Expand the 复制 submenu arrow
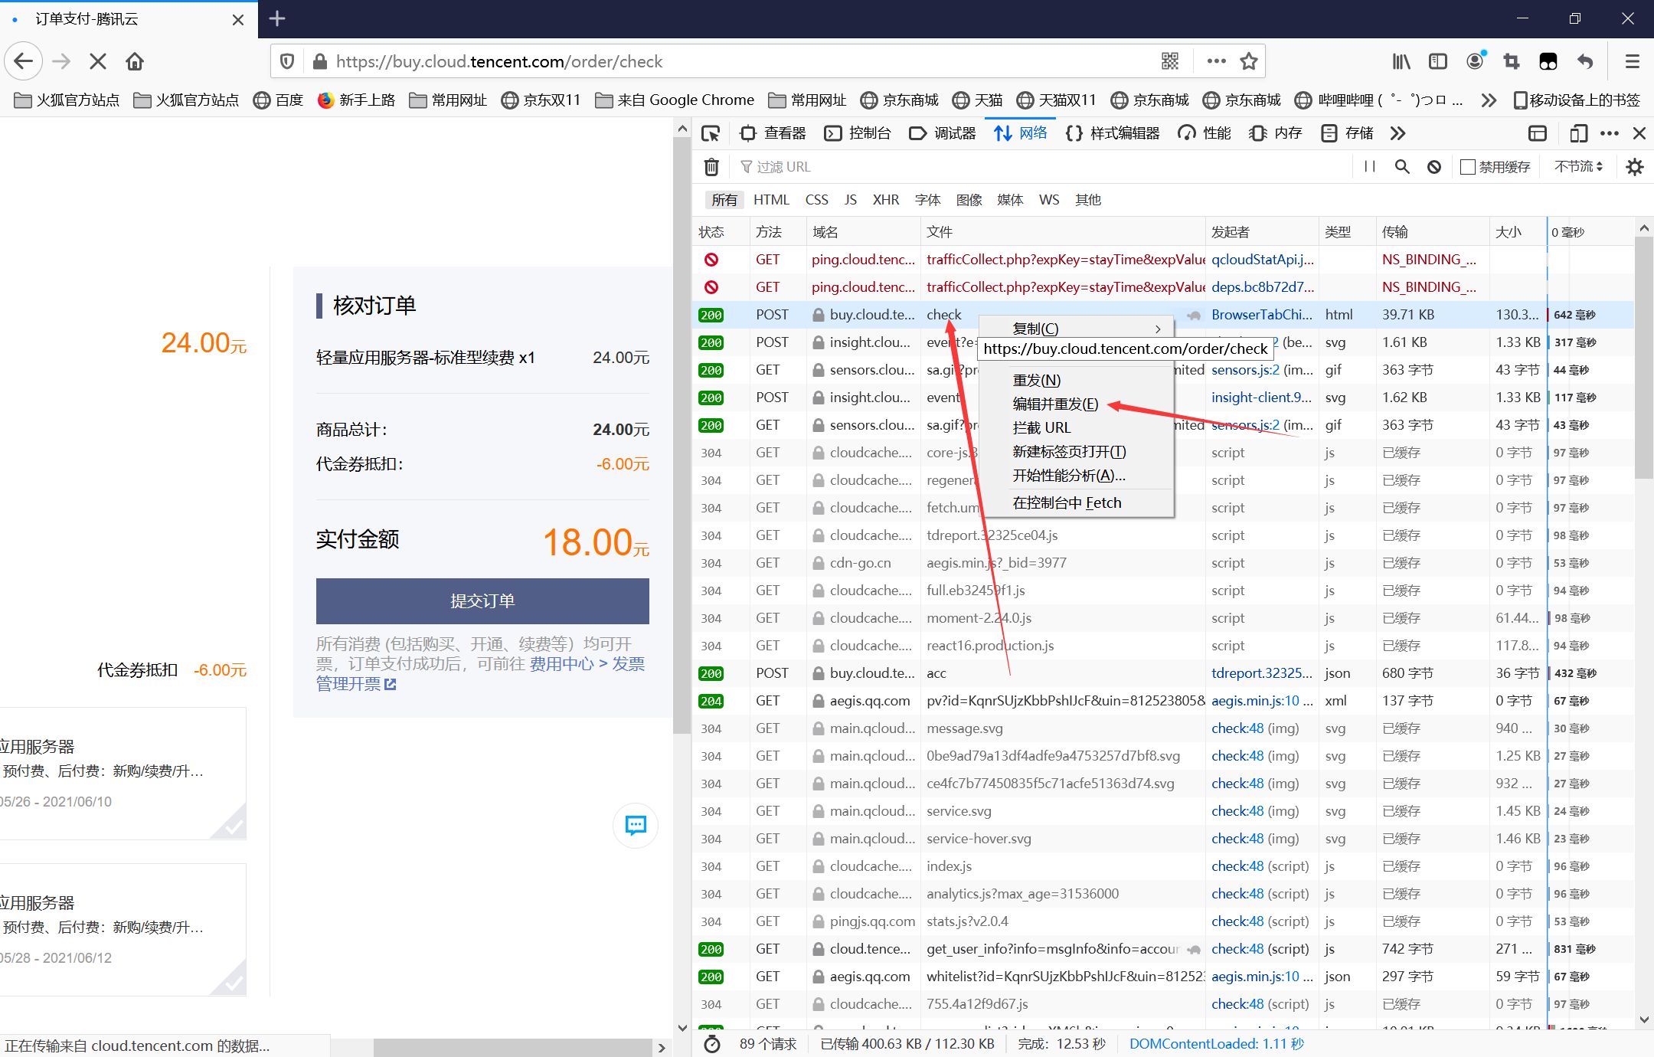This screenshot has width=1654, height=1057. (1158, 329)
